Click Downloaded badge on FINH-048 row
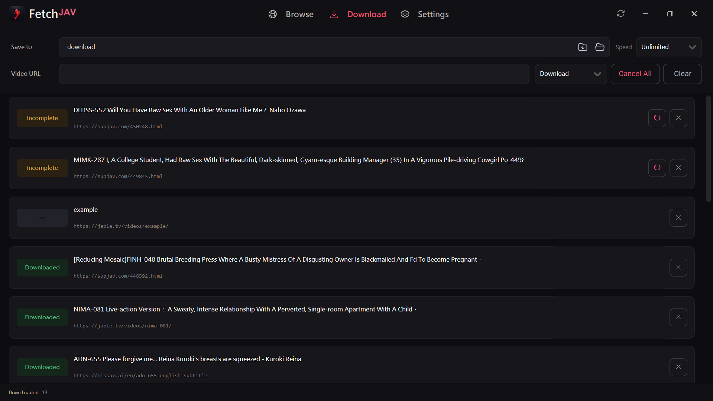The height and width of the screenshot is (401, 713). tap(42, 268)
